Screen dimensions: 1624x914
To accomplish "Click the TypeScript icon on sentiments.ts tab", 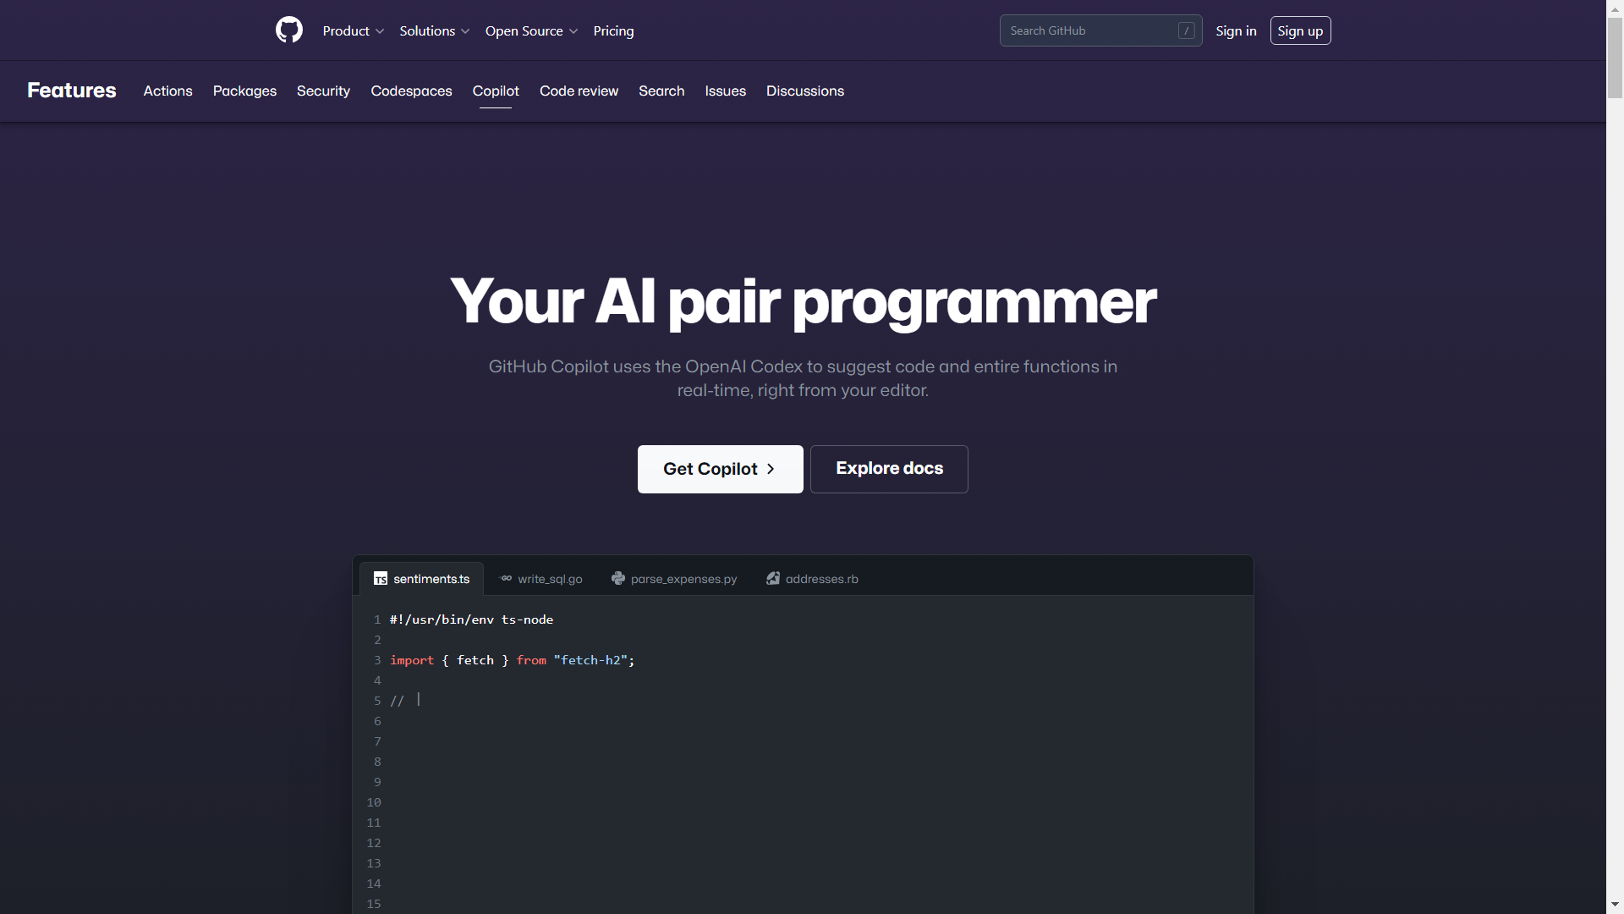I will [x=381, y=579].
